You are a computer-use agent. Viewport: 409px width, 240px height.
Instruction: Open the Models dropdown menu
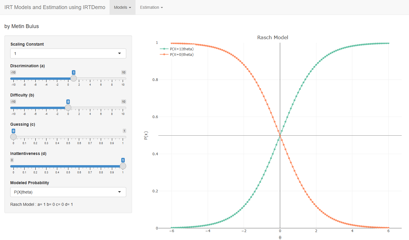[x=122, y=7]
